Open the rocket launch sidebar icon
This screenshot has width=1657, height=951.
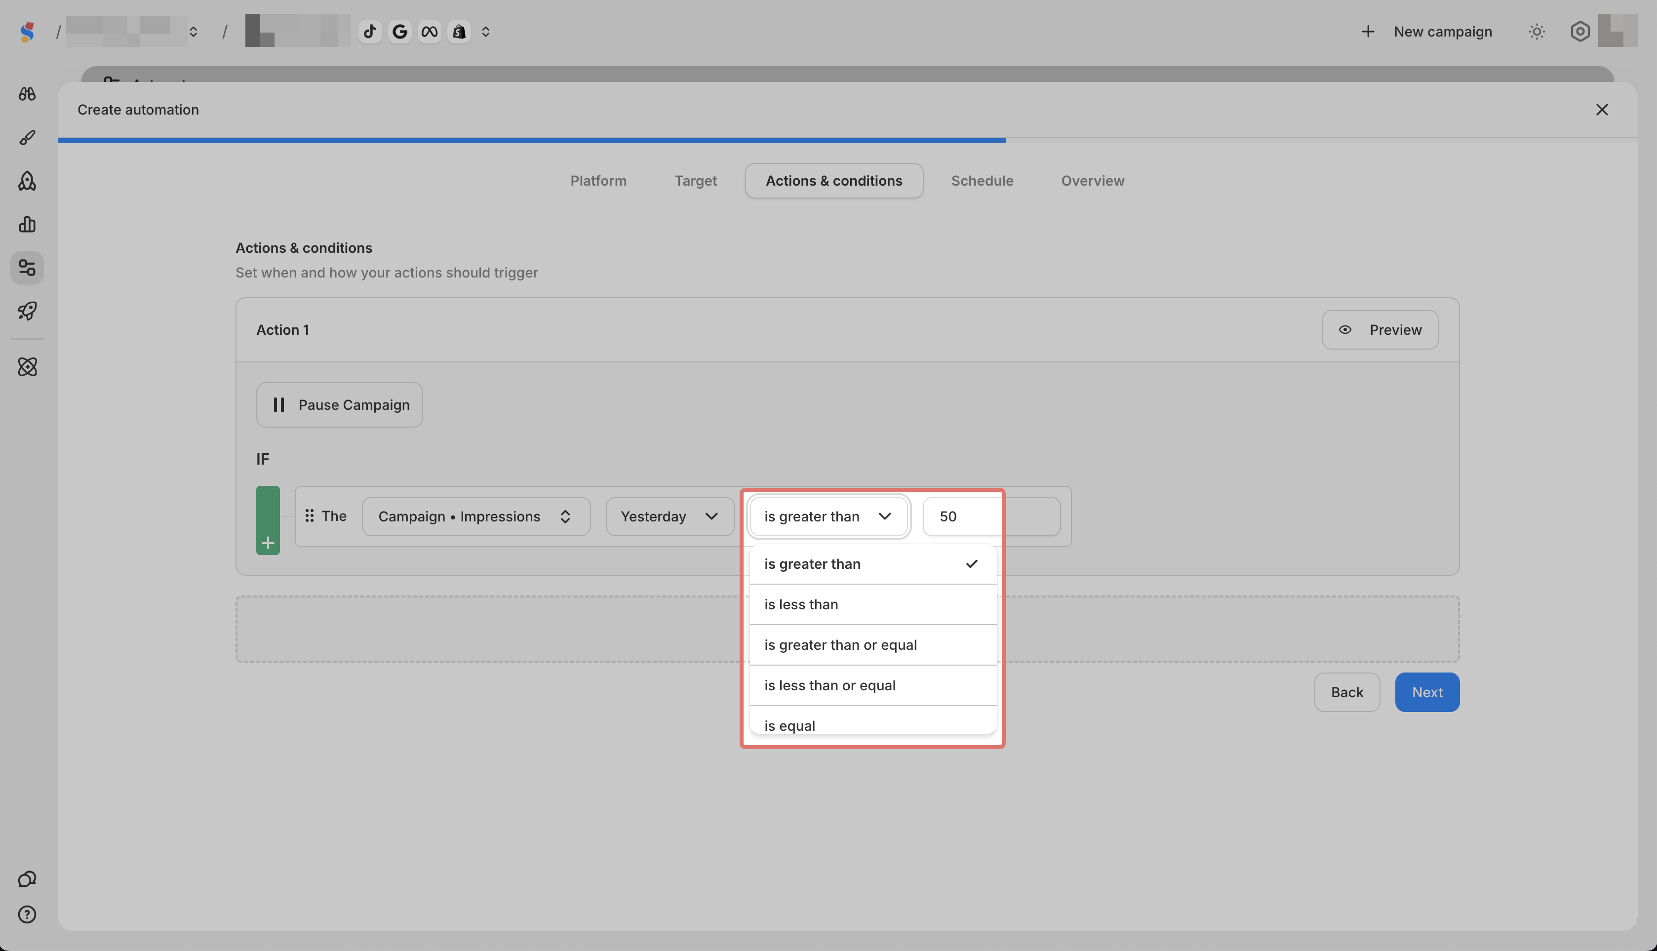pos(27,311)
